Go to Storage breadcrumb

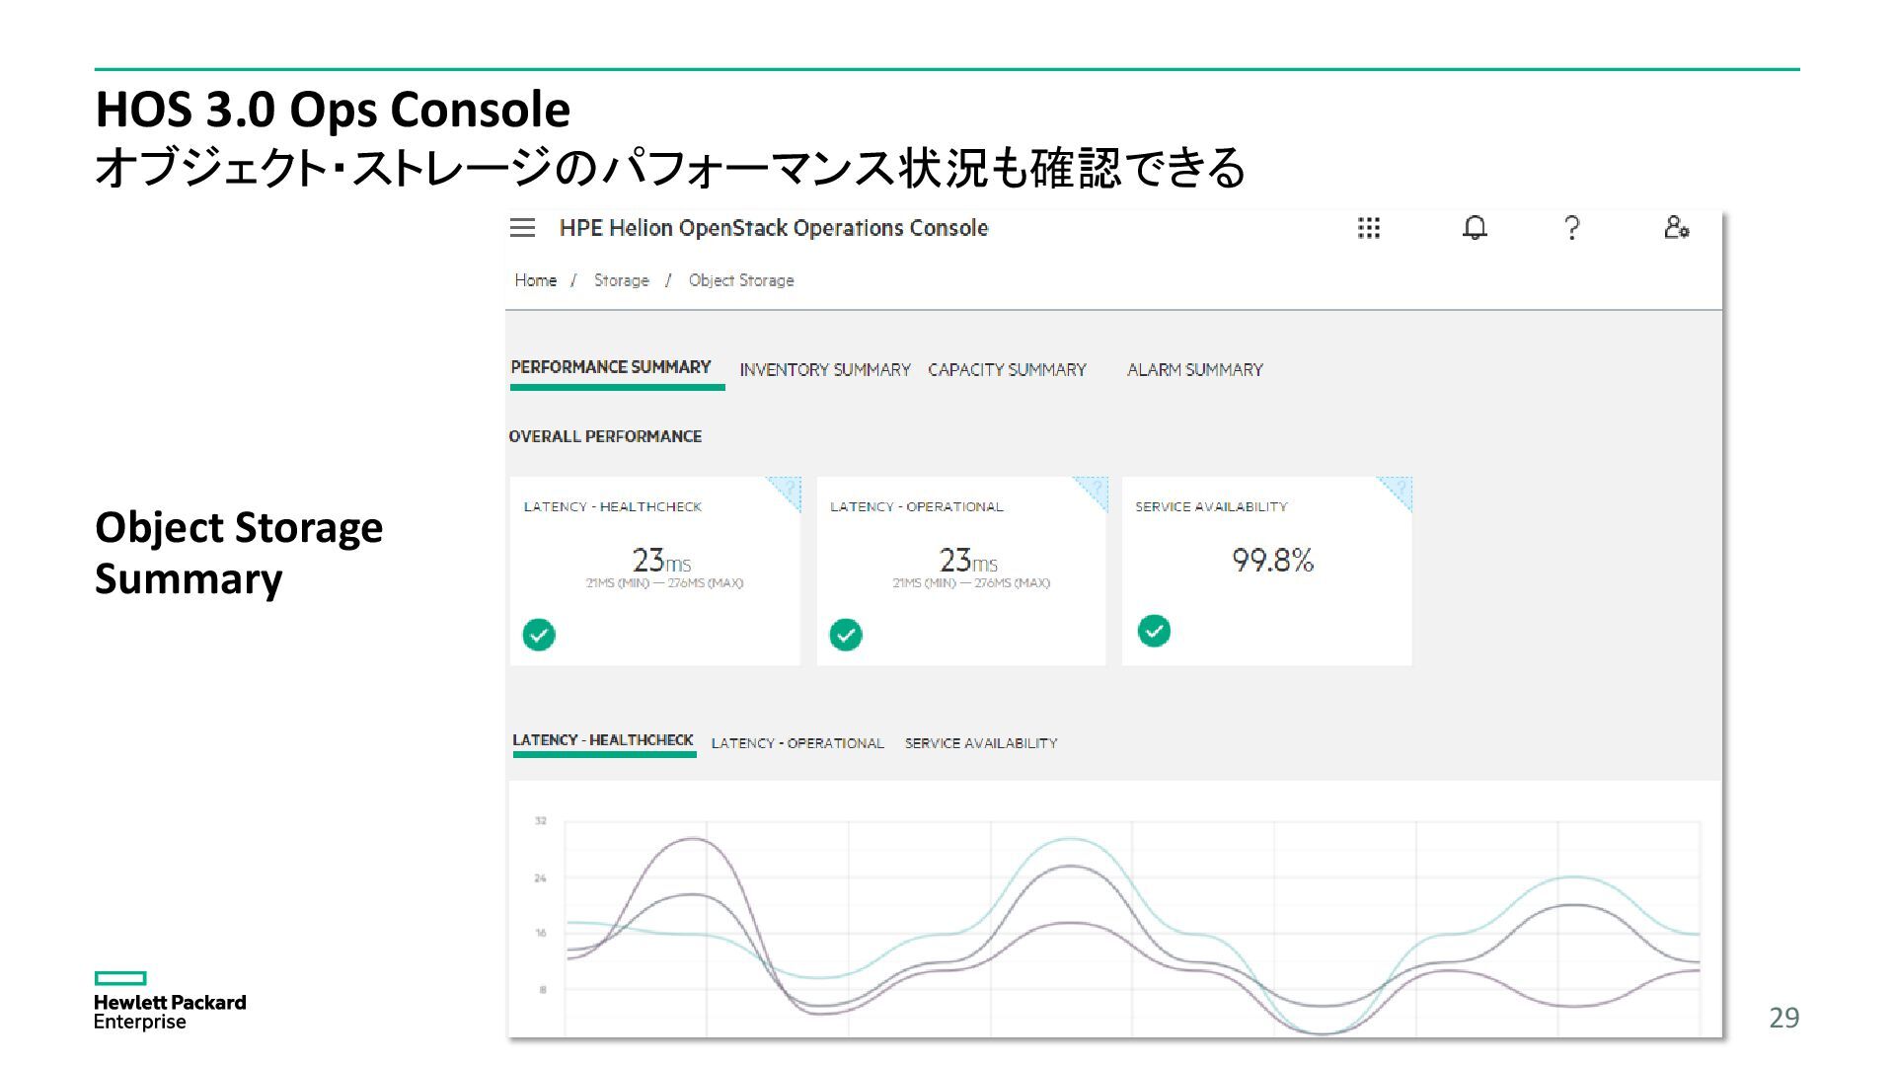point(622,280)
